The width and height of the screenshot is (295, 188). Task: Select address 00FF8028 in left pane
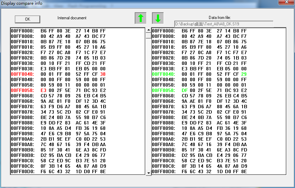(x=22, y=58)
